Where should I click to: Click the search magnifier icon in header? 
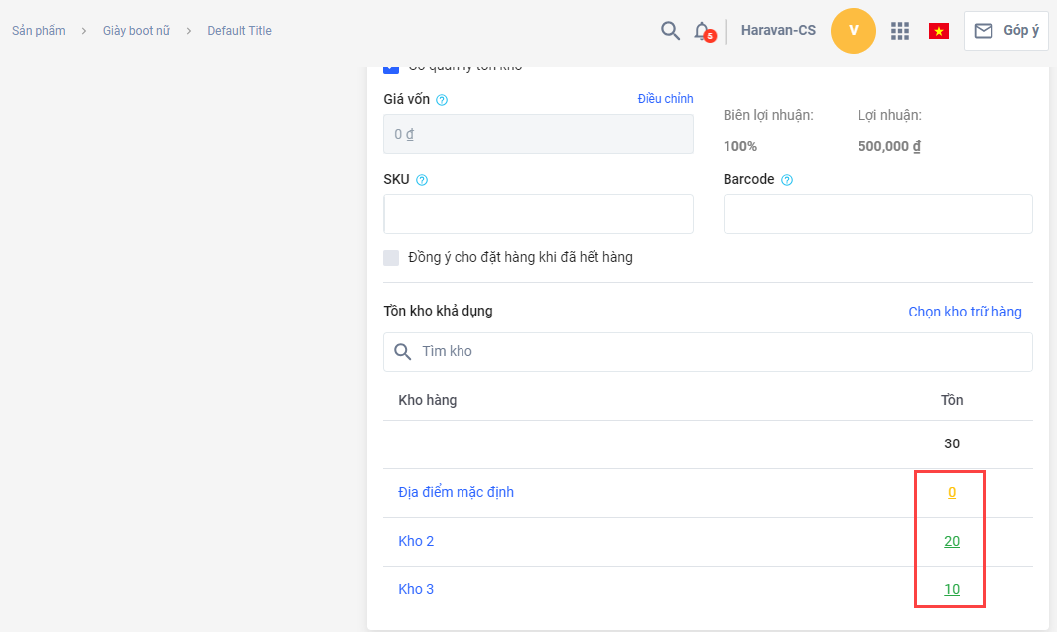pyautogui.click(x=670, y=30)
